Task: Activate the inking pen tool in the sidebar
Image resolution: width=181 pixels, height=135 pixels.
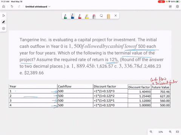Action: pyautogui.click(x=4, y=22)
